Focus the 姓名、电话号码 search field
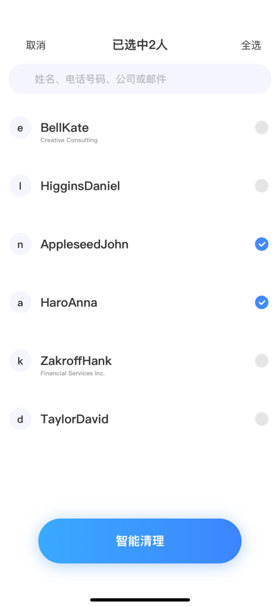Screen dimensions: 280x607 139,79
